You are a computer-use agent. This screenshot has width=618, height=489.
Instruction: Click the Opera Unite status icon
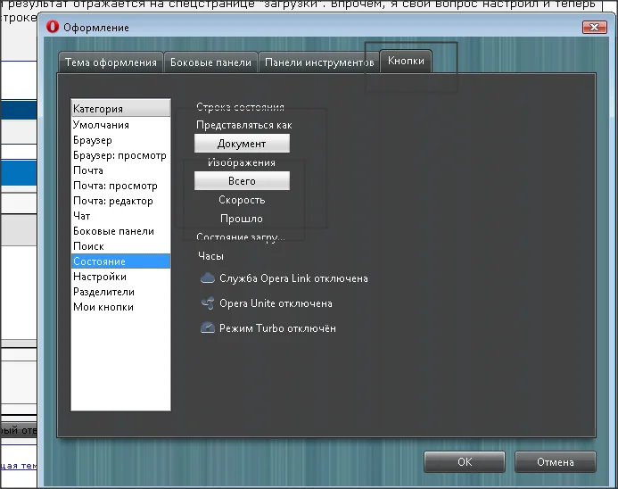pos(208,303)
